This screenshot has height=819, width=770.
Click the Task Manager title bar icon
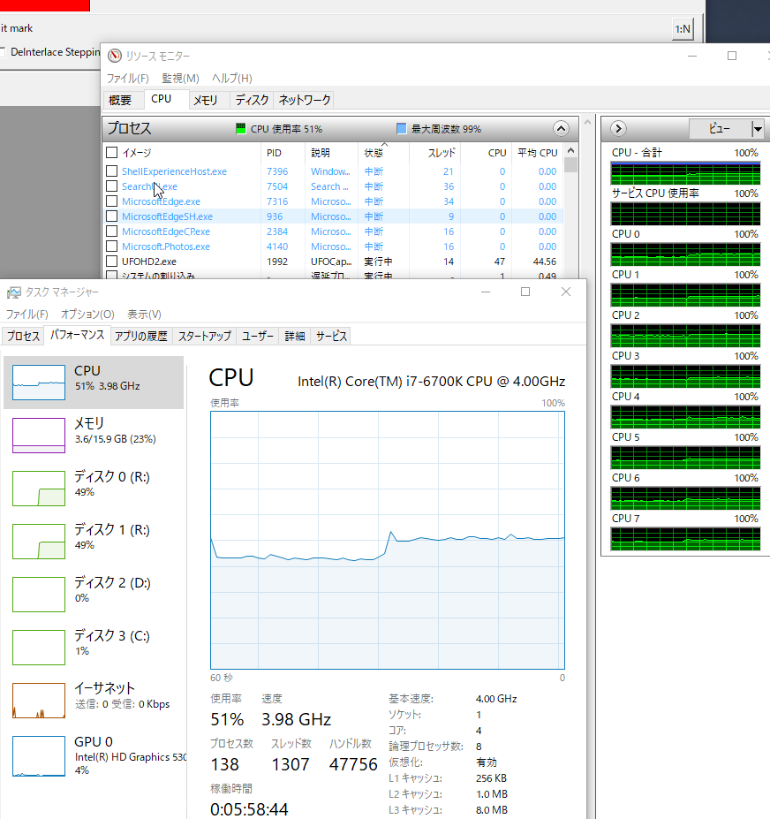click(13, 292)
